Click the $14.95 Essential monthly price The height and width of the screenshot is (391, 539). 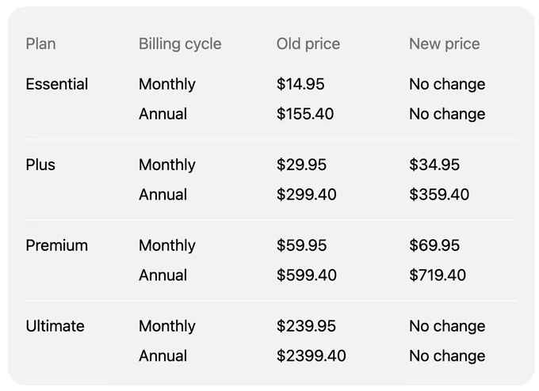coord(300,84)
